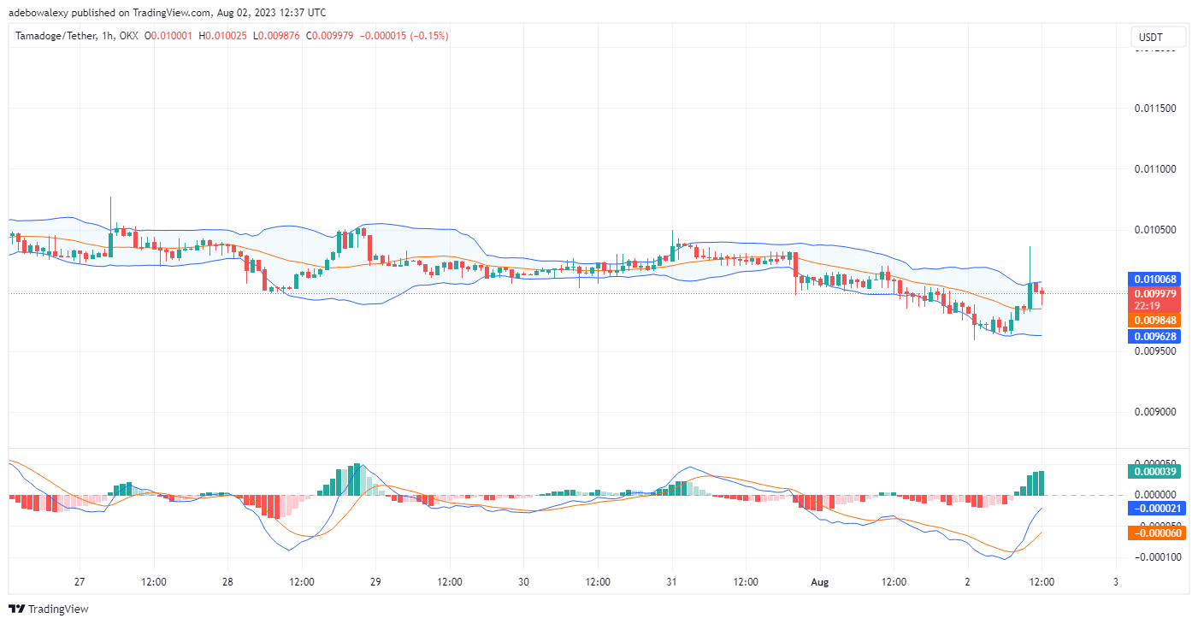Click the 0.000000 indicator axis value
Screen dimensions: 1198x624
coord(1155,494)
